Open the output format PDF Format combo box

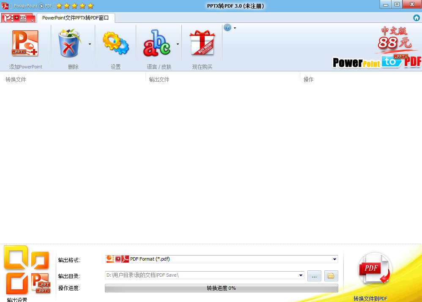pyautogui.click(x=221, y=259)
